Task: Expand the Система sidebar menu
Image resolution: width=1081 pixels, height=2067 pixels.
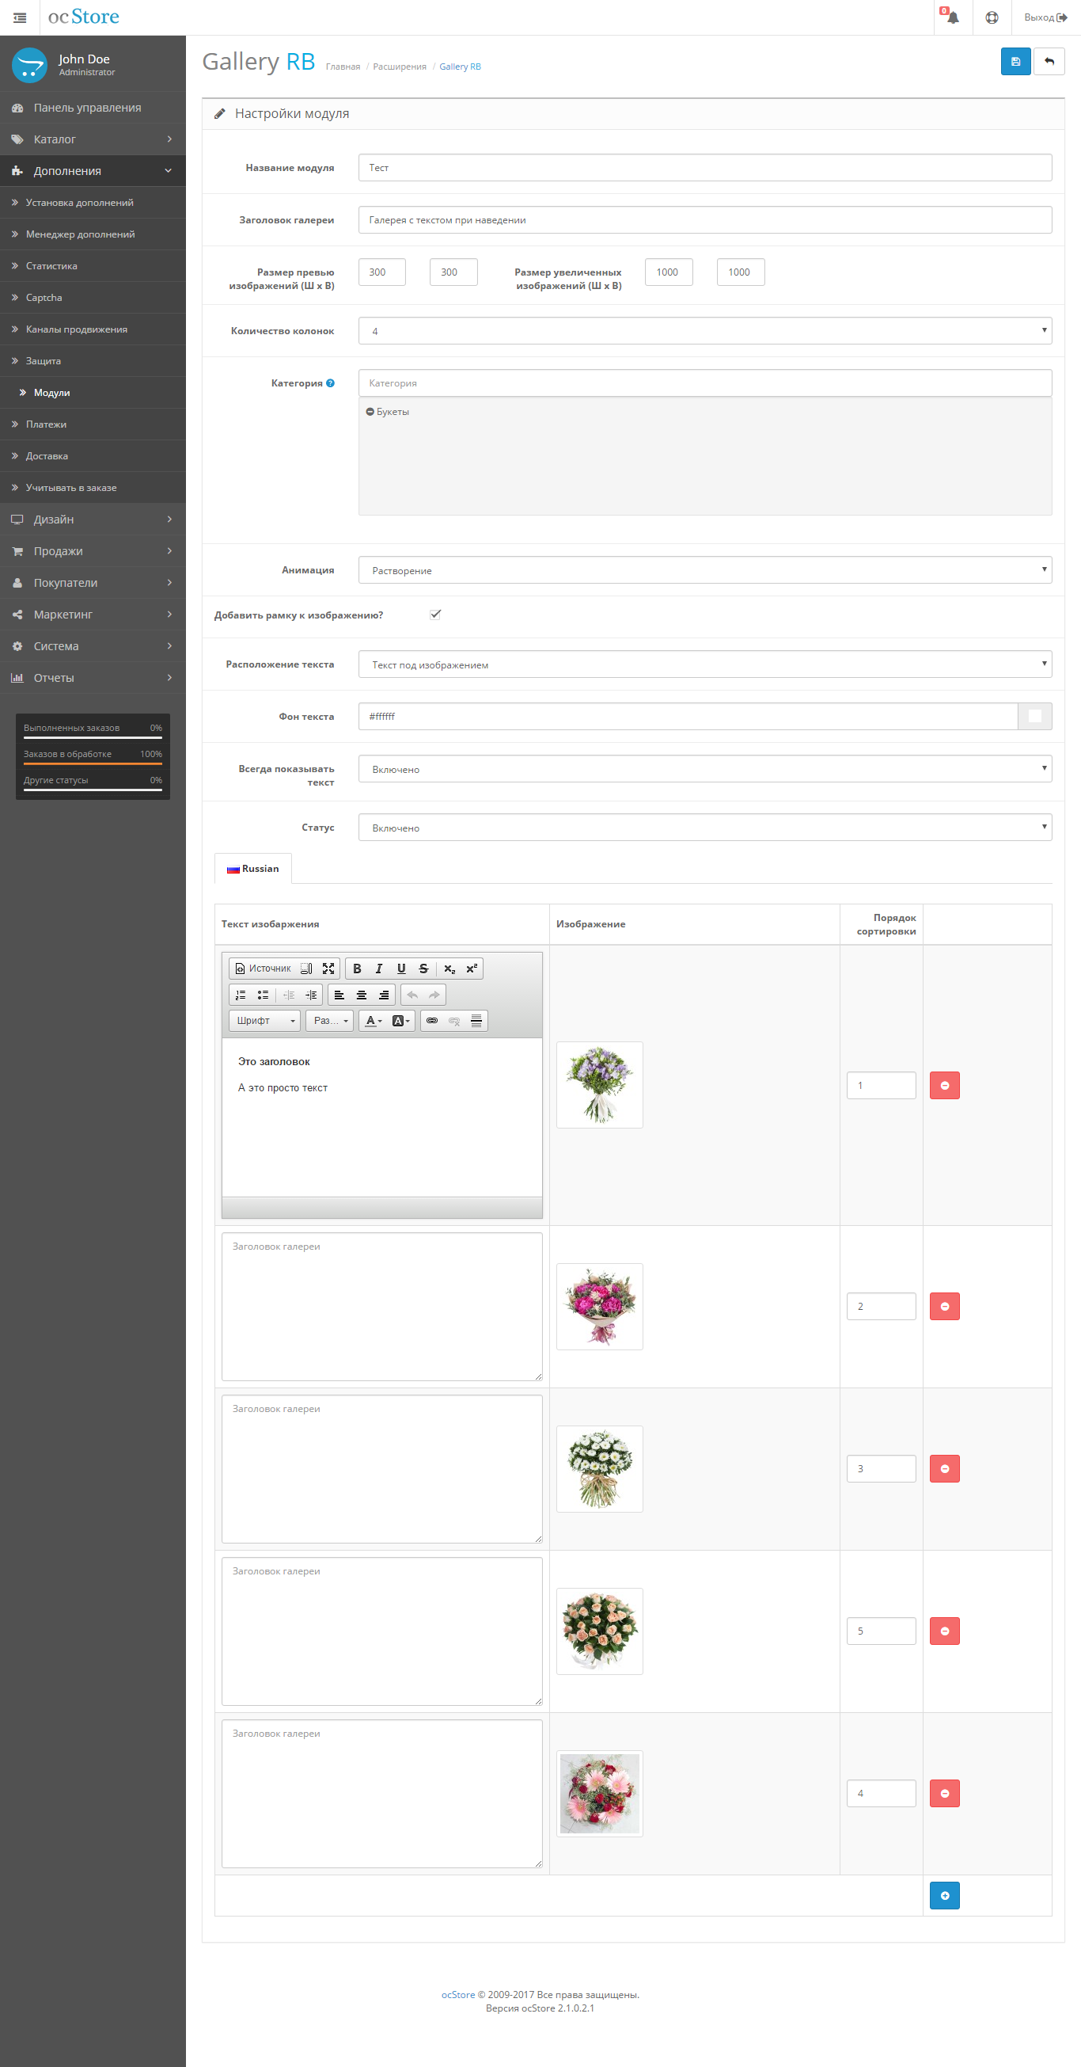Action: 93,646
